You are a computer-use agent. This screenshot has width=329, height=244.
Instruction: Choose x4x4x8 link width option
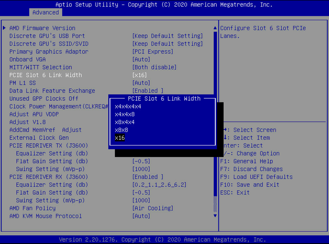125,114
